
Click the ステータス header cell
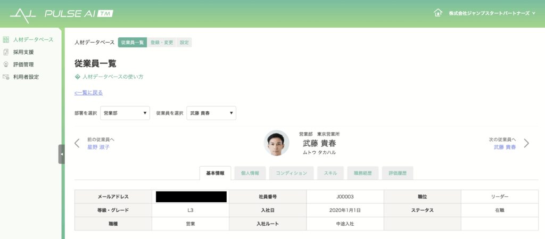click(422, 210)
